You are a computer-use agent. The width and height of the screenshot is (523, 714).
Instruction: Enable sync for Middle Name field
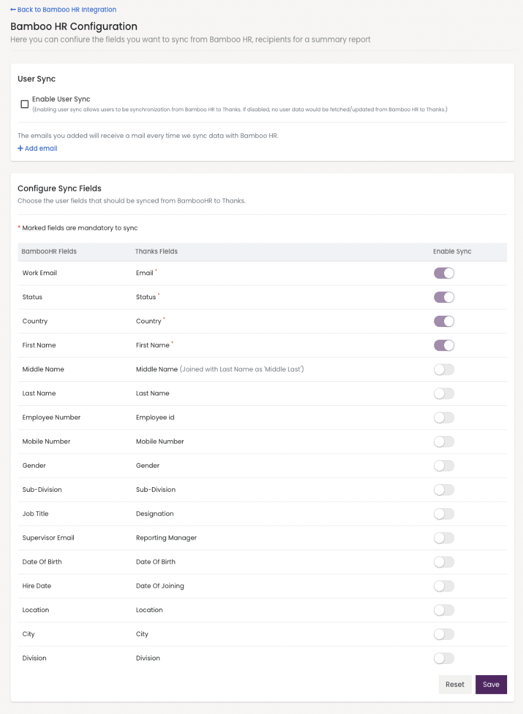click(x=444, y=369)
